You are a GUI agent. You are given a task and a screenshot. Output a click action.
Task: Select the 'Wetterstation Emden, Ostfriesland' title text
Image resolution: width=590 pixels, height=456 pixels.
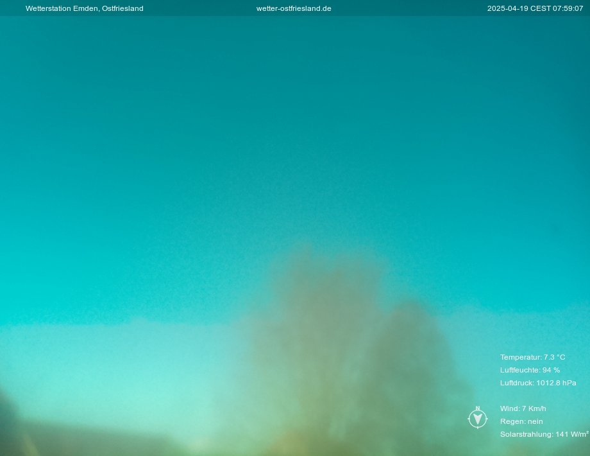point(84,8)
